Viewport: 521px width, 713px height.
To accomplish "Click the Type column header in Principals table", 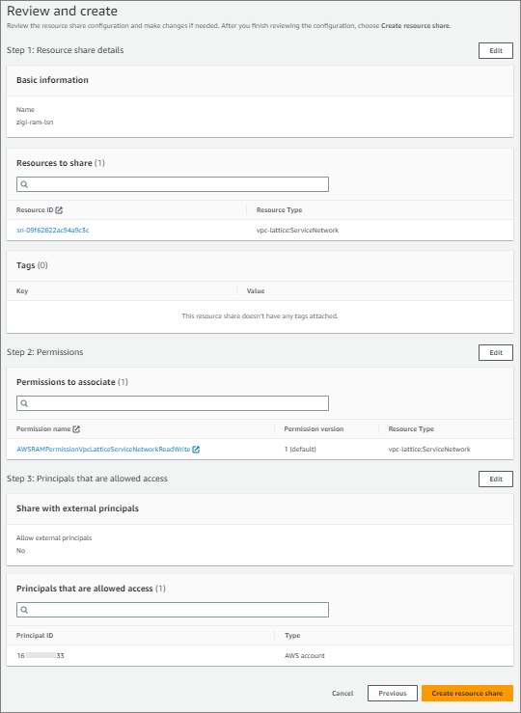I will pos(292,636).
